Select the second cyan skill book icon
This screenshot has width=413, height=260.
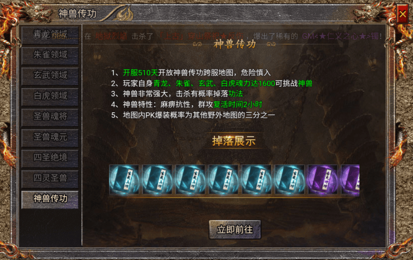[157, 179]
